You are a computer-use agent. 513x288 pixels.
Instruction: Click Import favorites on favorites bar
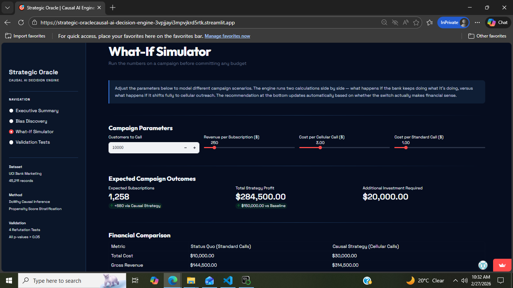pyautogui.click(x=26, y=36)
